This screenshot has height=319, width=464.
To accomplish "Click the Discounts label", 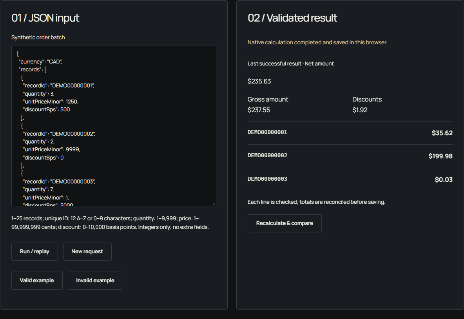I will [367, 100].
